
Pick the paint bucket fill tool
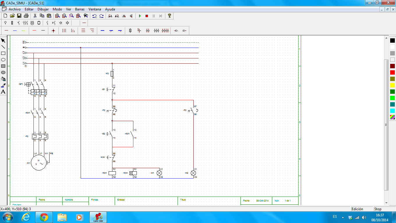click(3, 79)
